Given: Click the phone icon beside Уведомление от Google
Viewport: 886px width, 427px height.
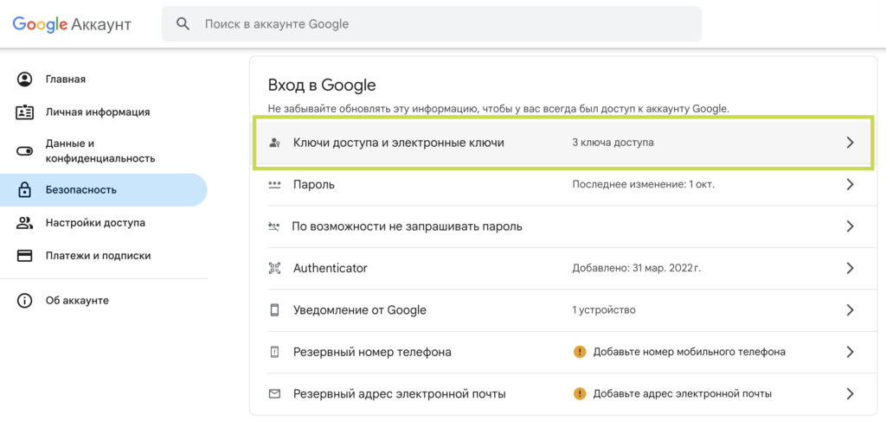Looking at the screenshot, I should tap(274, 310).
